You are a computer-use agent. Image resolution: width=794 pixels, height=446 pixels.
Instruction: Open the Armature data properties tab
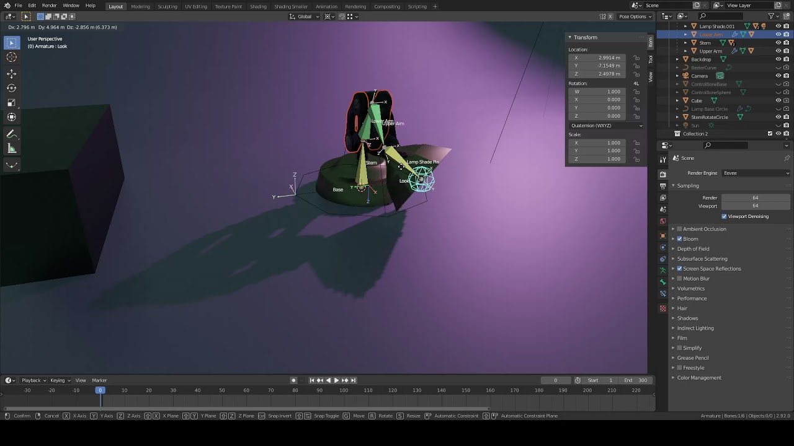[662, 271]
